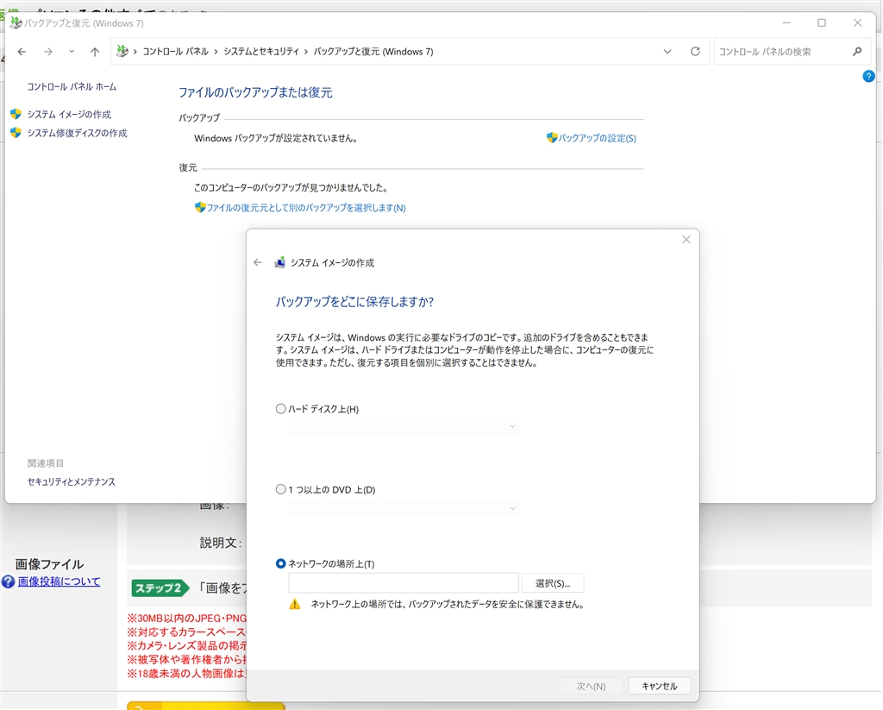The height and width of the screenshot is (710, 883).
Task: Click shield icon beside システム修復ディスクの作成
Action: [x=16, y=132]
